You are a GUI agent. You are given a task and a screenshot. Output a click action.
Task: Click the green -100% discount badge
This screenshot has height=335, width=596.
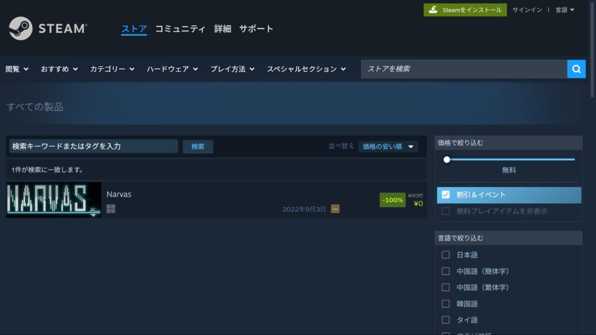[392, 199]
